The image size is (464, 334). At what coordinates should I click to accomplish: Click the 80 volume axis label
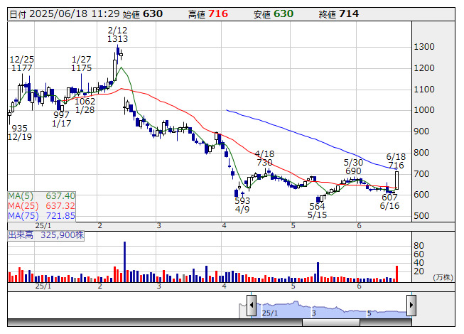(x=419, y=246)
